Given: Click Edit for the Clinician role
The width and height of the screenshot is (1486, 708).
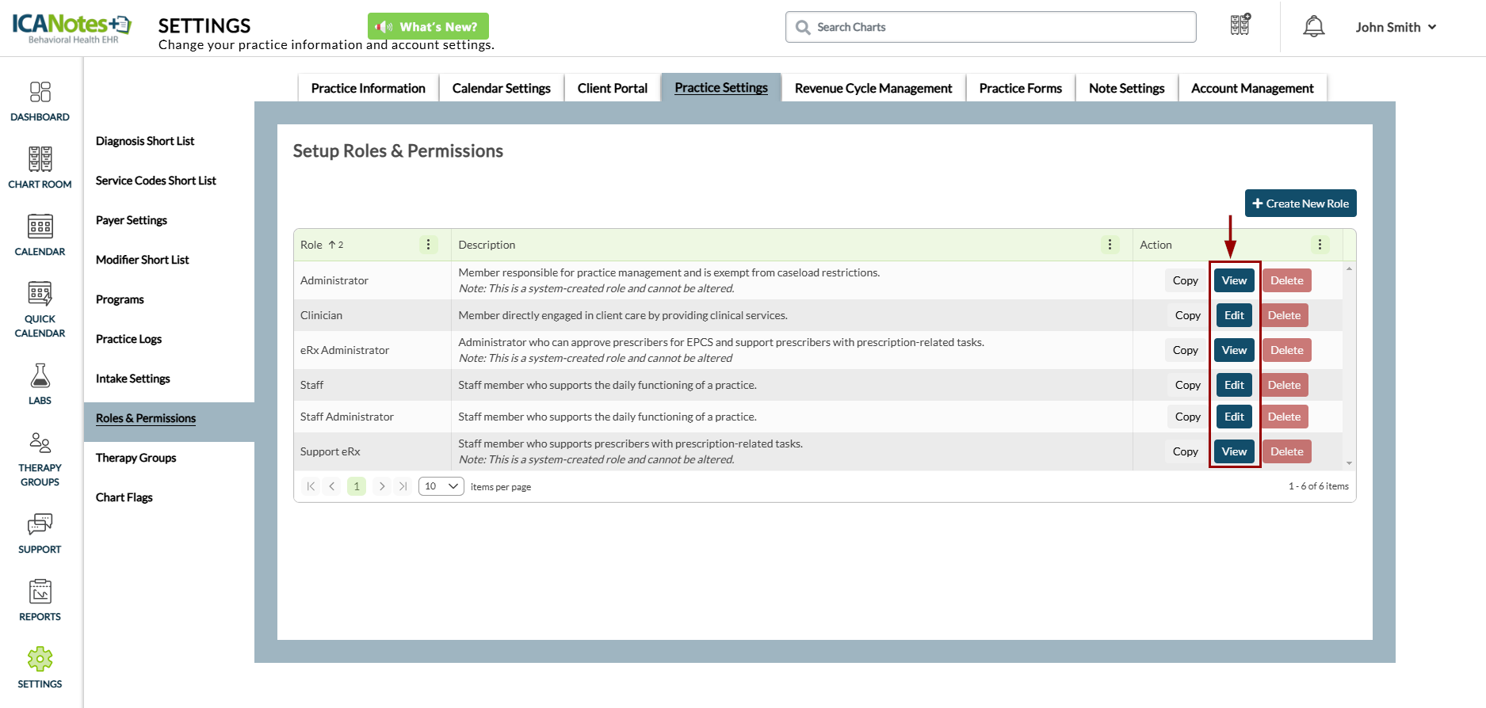Looking at the screenshot, I should click(x=1234, y=315).
